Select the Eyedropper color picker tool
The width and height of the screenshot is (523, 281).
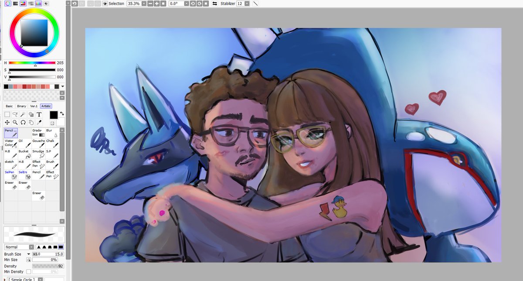(x=39, y=123)
